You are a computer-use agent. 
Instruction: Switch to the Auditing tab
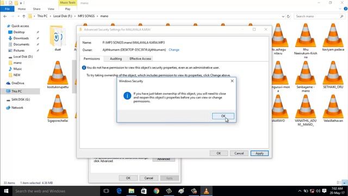(116, 59)
